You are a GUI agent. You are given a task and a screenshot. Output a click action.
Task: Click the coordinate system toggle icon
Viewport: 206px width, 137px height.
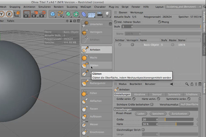tap(17, 14)
